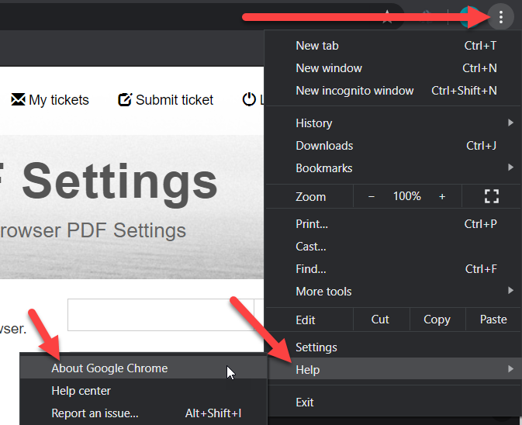This screenshot has height=425, width=522.
Task: Click the Submit ticket pencil icon
Action: pyautogui.click(x=124, y=99)
